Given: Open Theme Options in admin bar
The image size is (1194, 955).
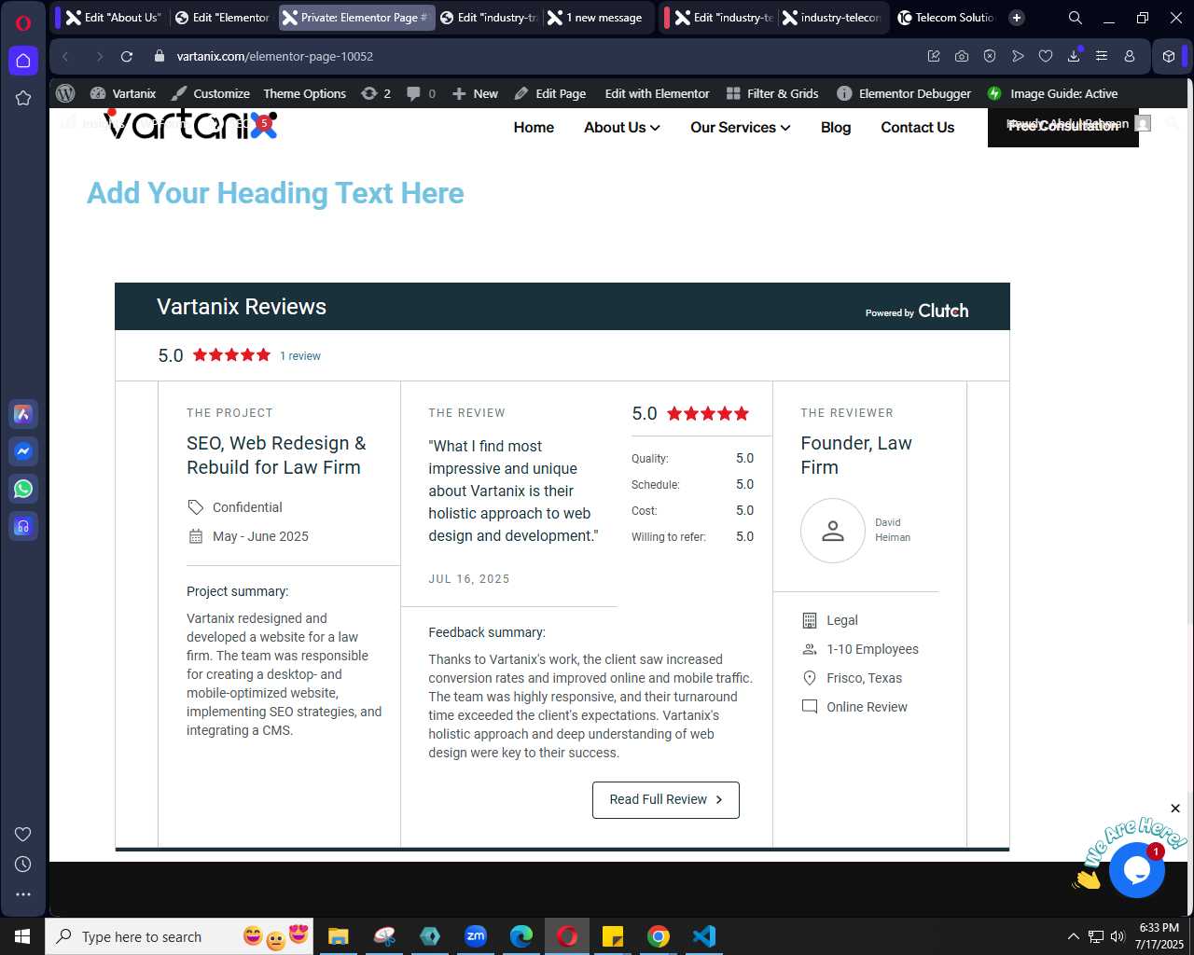Looking at the screenshot, I should point(304,93).
